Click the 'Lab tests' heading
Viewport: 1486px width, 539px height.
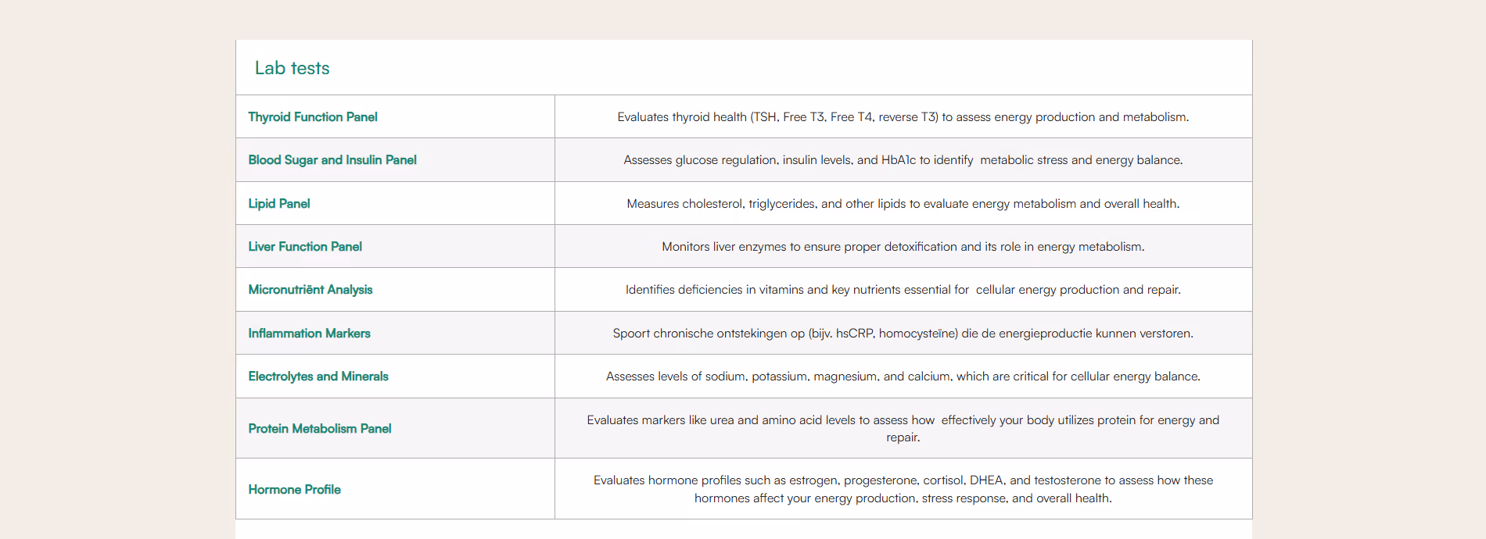click(x=292, y=68)
